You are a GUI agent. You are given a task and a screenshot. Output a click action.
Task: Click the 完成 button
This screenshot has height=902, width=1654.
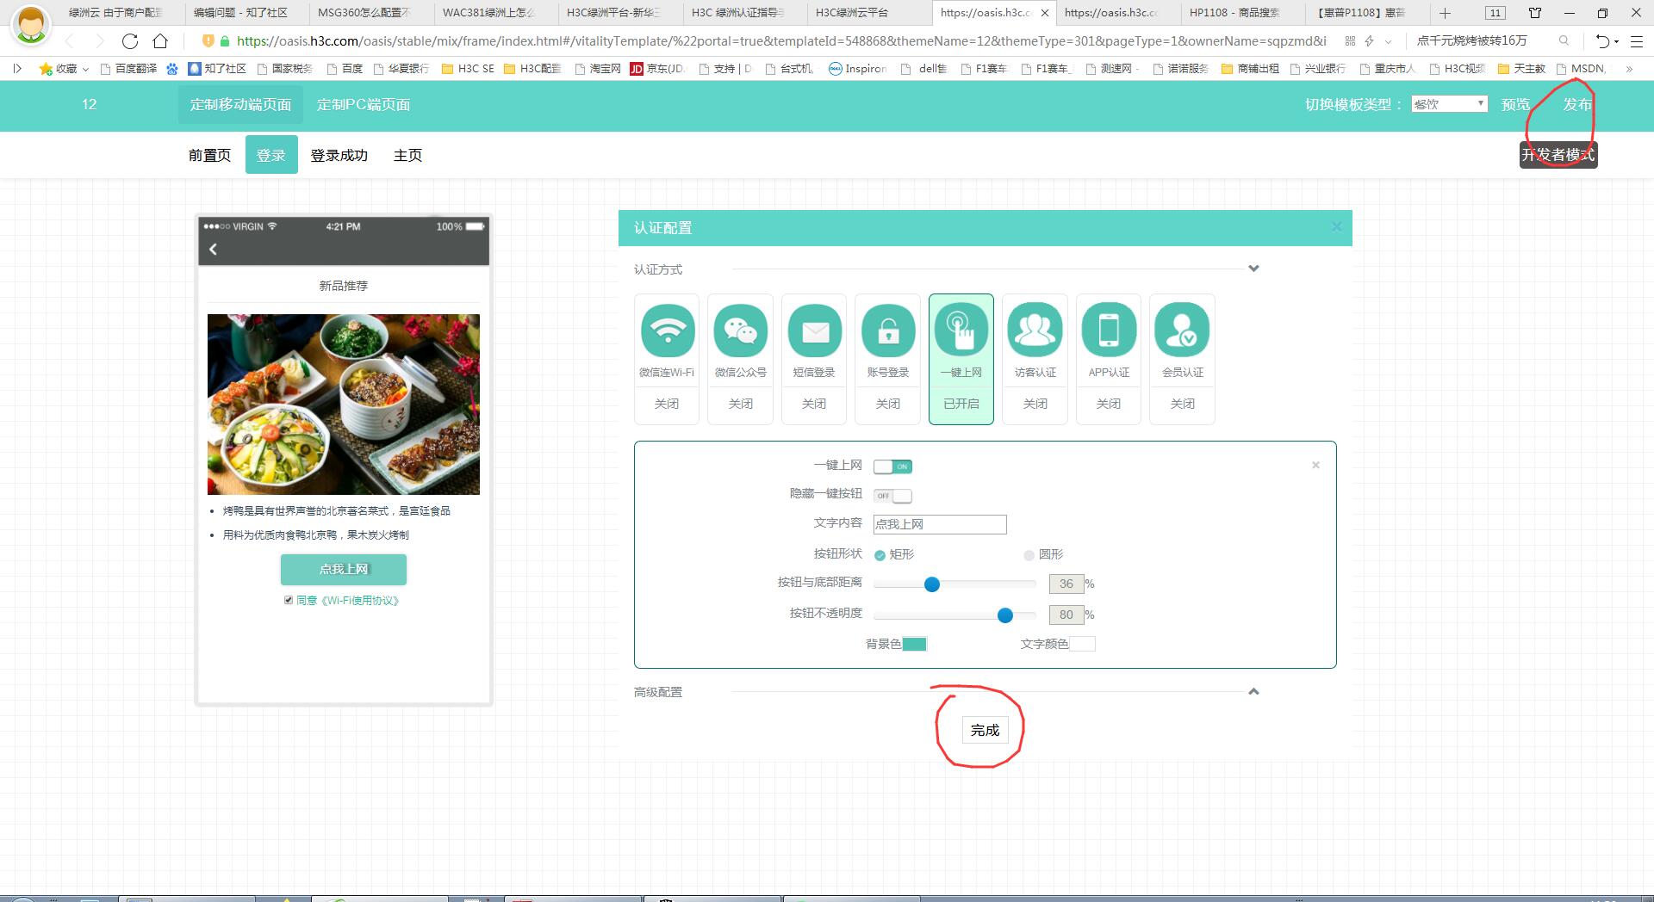pyautogui.click(x=985, y=730)
